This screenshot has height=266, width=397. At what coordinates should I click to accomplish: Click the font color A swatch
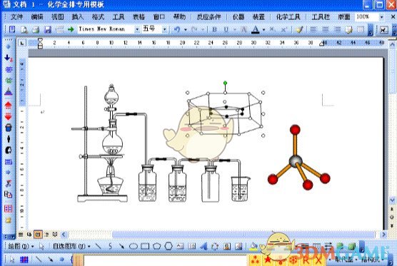click(256, 29)
